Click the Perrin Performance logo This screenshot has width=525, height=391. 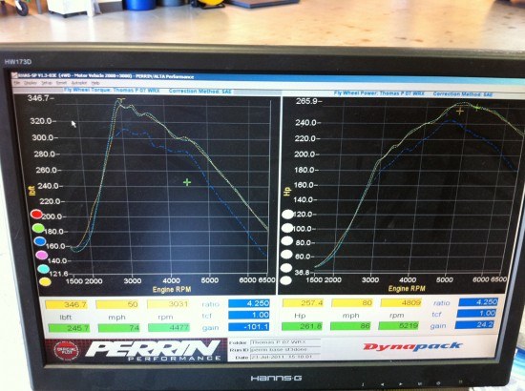click(x=154, y=351)
